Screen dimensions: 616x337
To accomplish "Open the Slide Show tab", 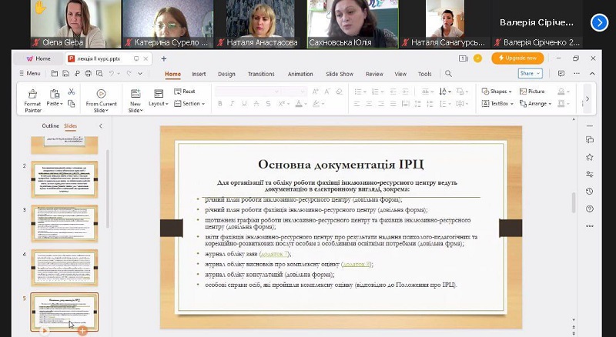I will 340,74.
